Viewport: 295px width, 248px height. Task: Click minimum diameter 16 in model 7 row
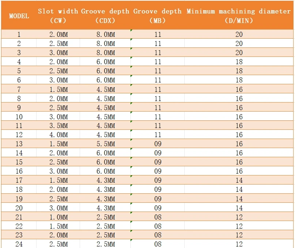pyautogui.click(x=239, y=89)
